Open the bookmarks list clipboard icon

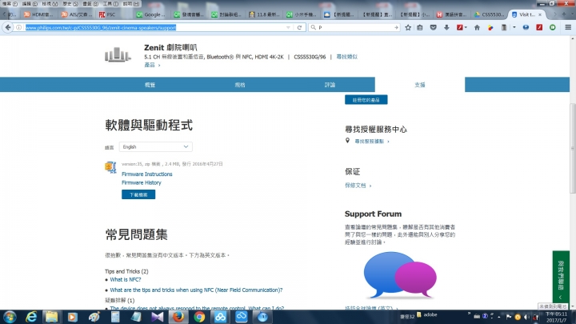click(420, 27)
